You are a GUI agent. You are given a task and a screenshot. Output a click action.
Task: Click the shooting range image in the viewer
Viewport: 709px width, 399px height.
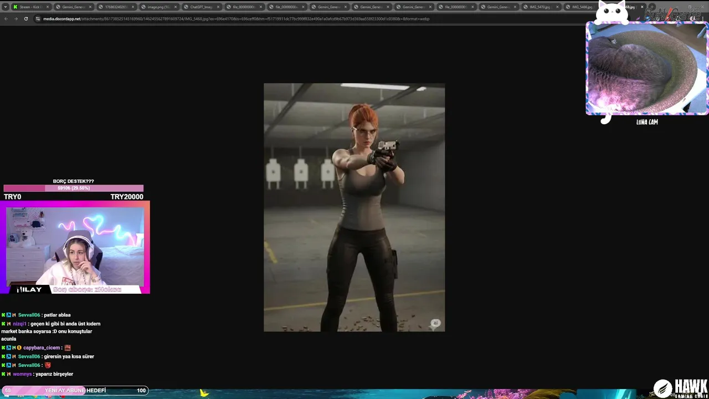point(354,207)
